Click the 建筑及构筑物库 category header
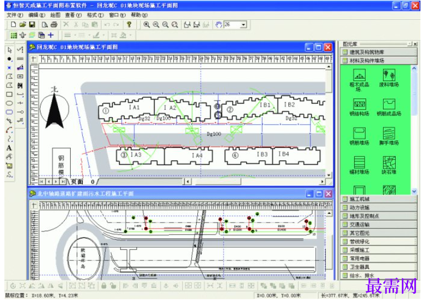The height and width of the screenshot is (303, 427). coord(379,52)
